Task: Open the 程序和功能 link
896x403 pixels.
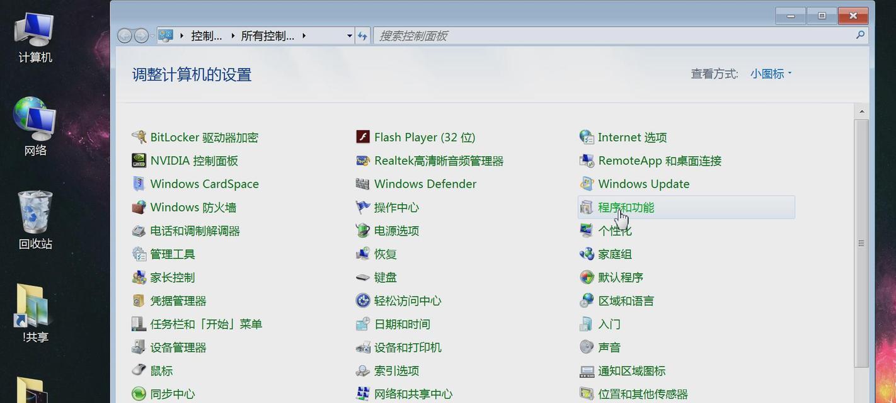Action: coord(626,207)
